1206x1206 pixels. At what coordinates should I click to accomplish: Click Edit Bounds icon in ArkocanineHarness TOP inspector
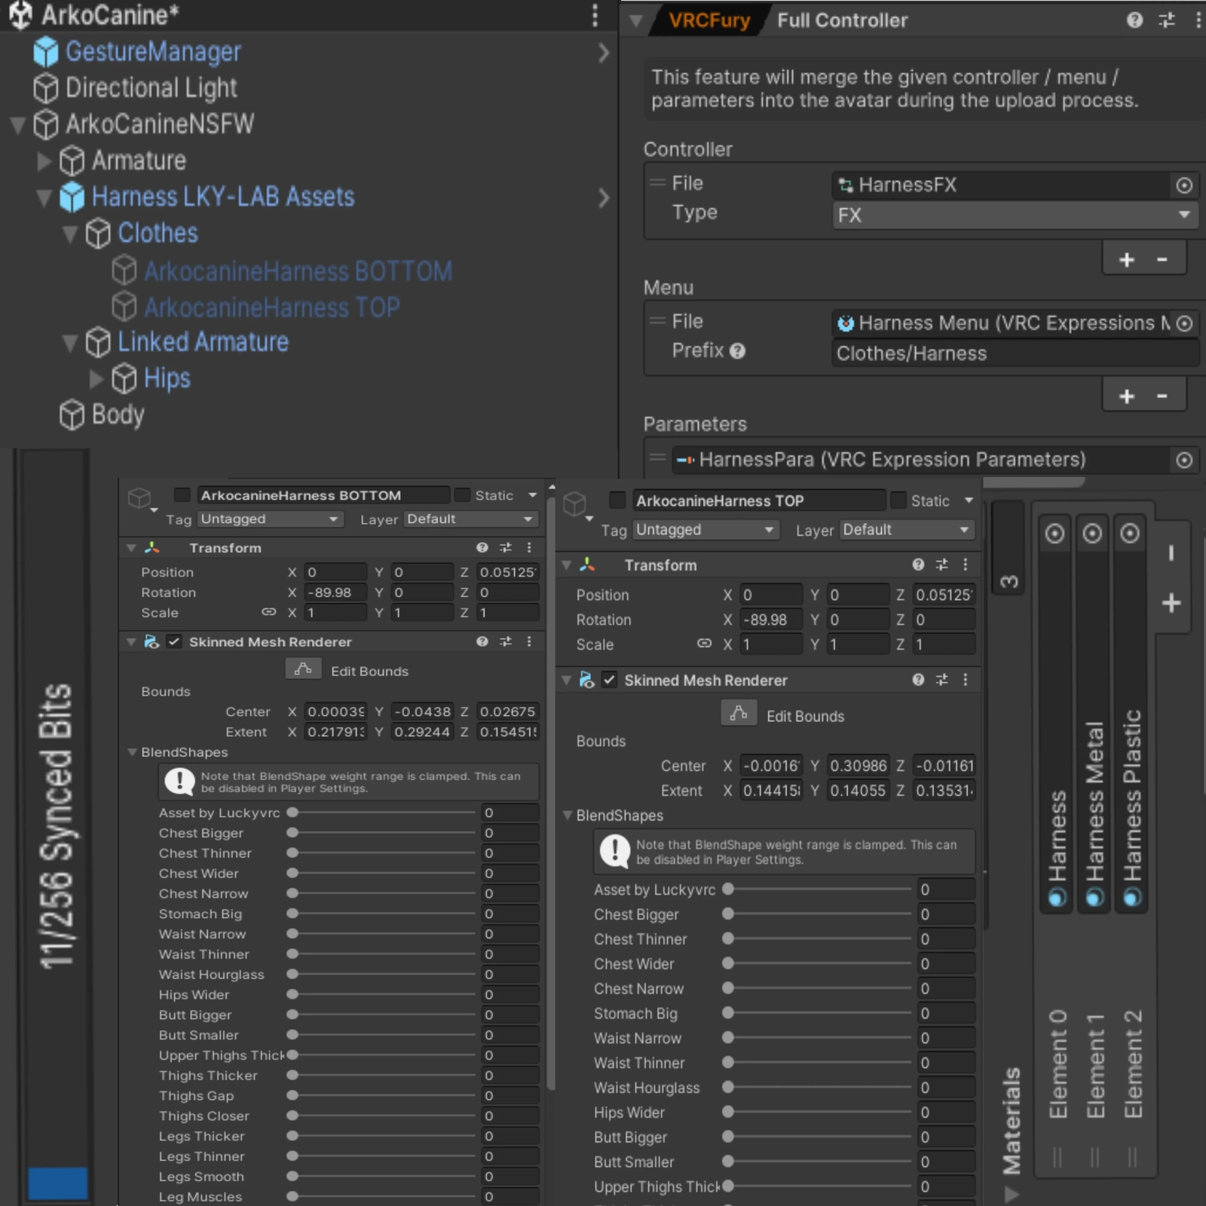click(739, 713)
